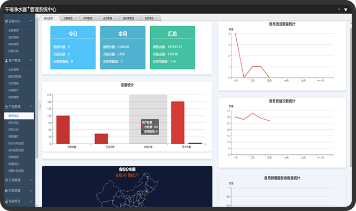Open 滤芯管理 in the sidebar

13,37
